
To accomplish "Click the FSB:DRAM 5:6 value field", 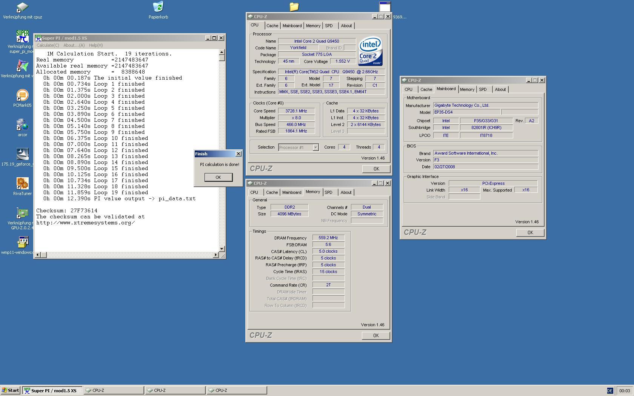I will click(x=328, y=245).
